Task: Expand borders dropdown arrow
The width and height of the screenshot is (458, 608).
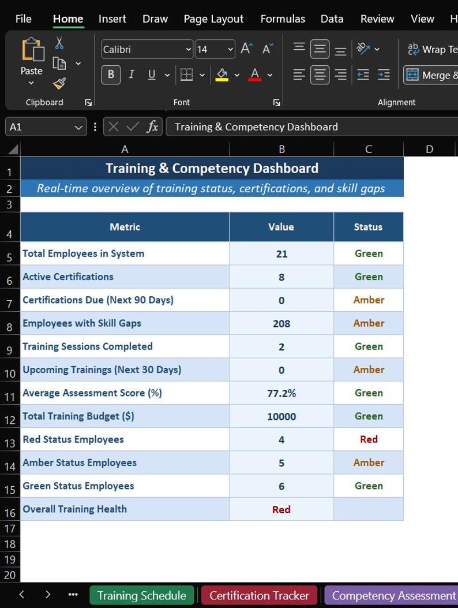Action: click(202, 75)
